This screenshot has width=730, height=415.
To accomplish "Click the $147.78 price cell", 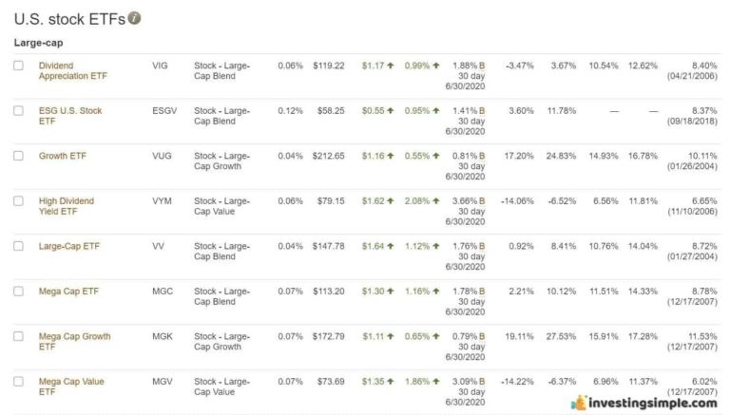I will point(329,246).
